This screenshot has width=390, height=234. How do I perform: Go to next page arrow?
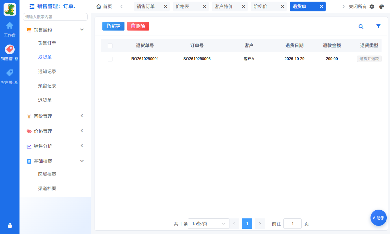(x=260, y=224)
